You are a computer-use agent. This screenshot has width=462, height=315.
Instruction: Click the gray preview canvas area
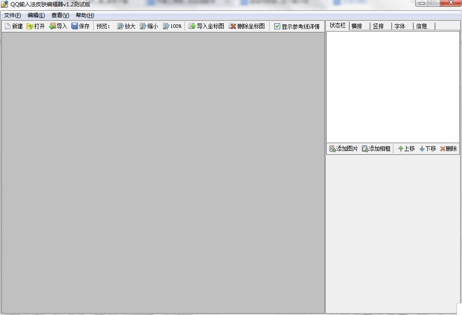click(163, 173)
